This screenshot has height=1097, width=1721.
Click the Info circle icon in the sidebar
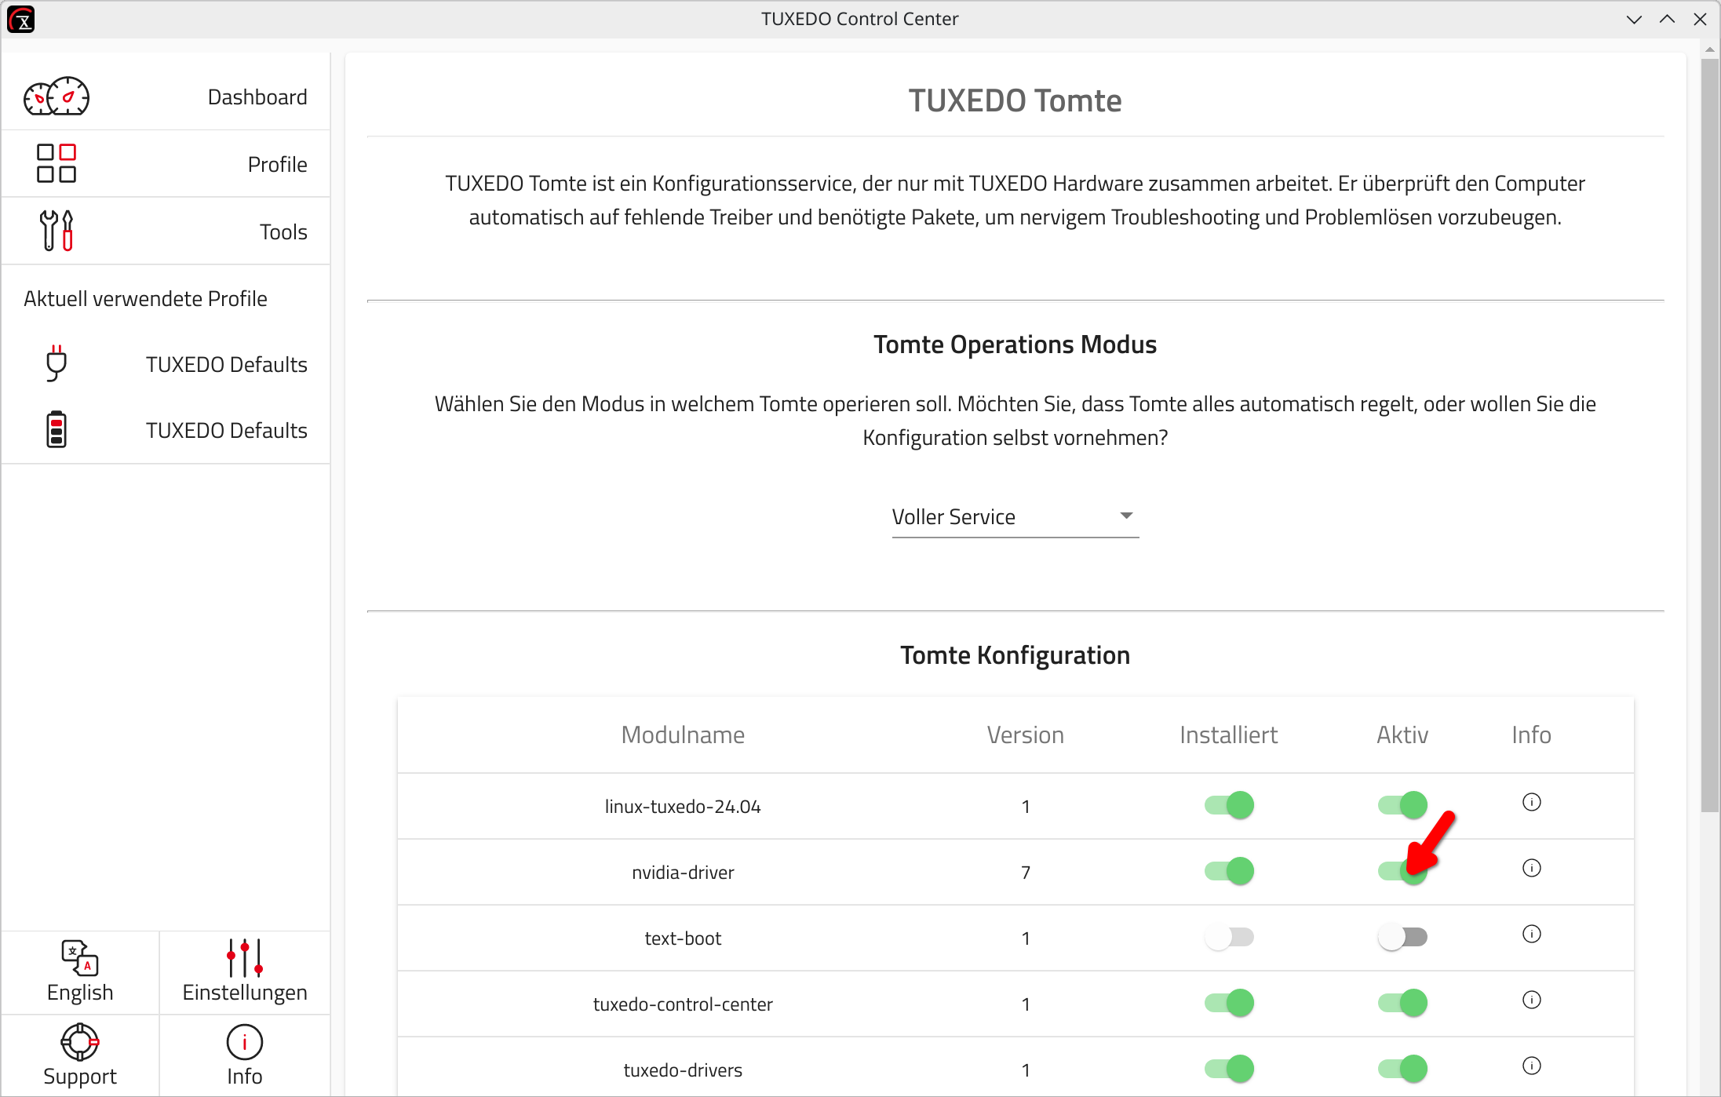coord(245,1042)
